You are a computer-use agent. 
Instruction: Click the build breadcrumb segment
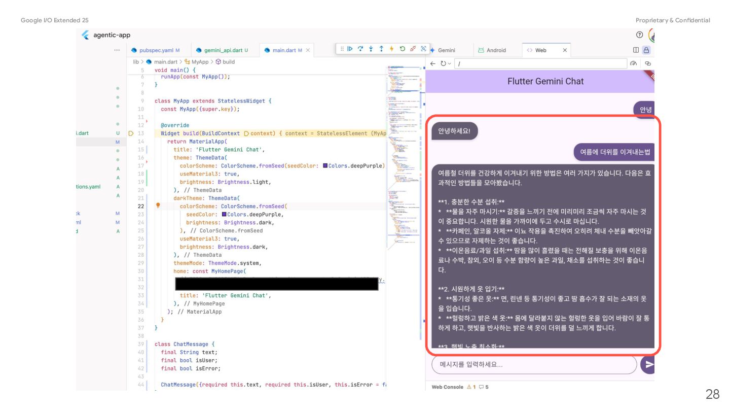pyautogui.click(x=225, y=62)
